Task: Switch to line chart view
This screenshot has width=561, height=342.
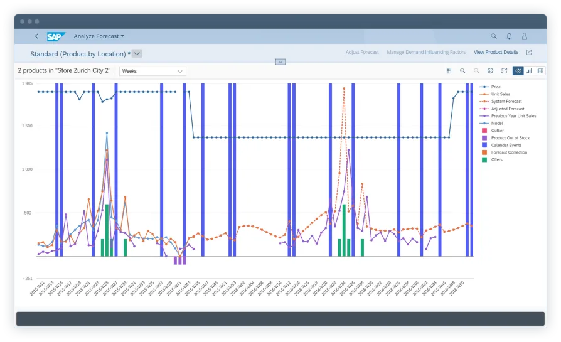Action: click(x=518, y=71)
